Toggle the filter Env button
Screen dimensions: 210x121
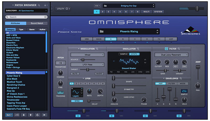185,66
